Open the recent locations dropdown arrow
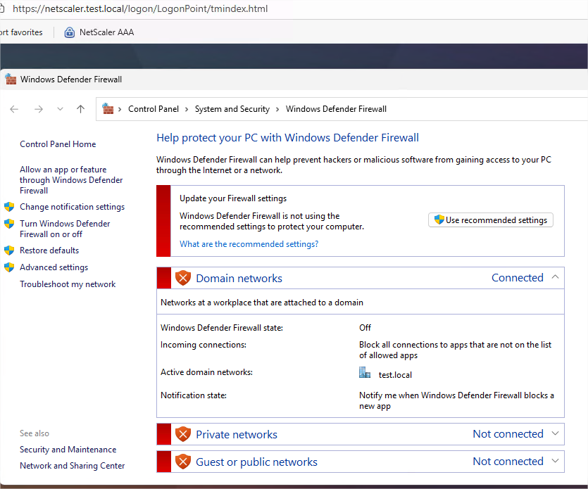Viewport: 588px width, 489px height. [x=60, y=109]
